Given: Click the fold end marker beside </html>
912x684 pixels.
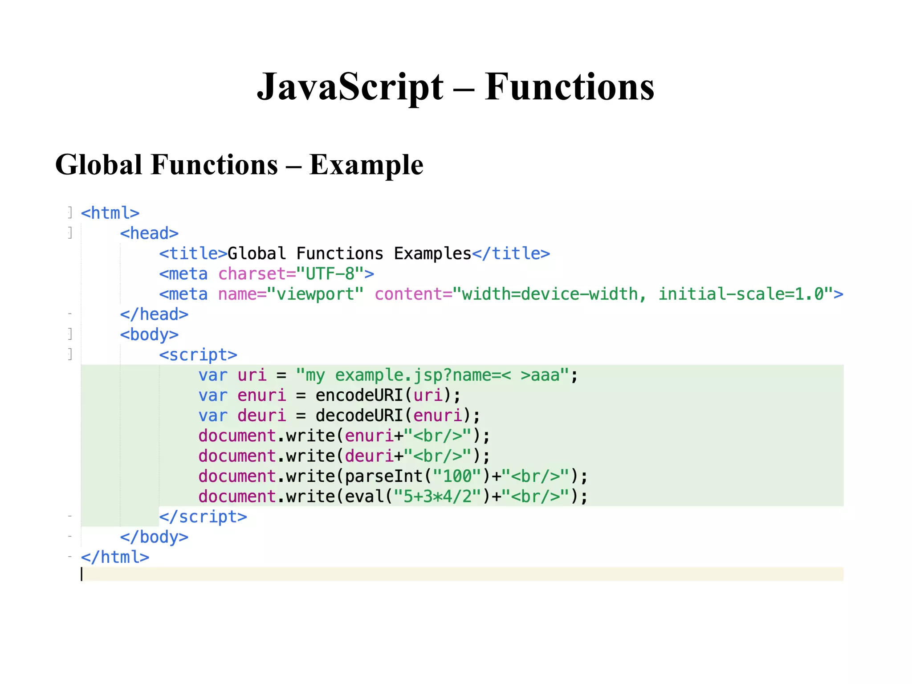Looking at the screenshot, I should (70, 557).
